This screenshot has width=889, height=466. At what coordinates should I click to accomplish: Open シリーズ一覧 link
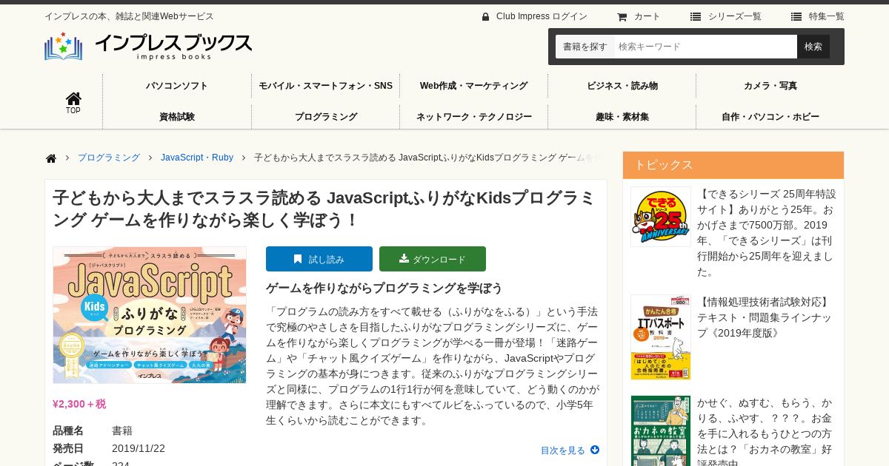pyautogui.click(x=734, y=16)
